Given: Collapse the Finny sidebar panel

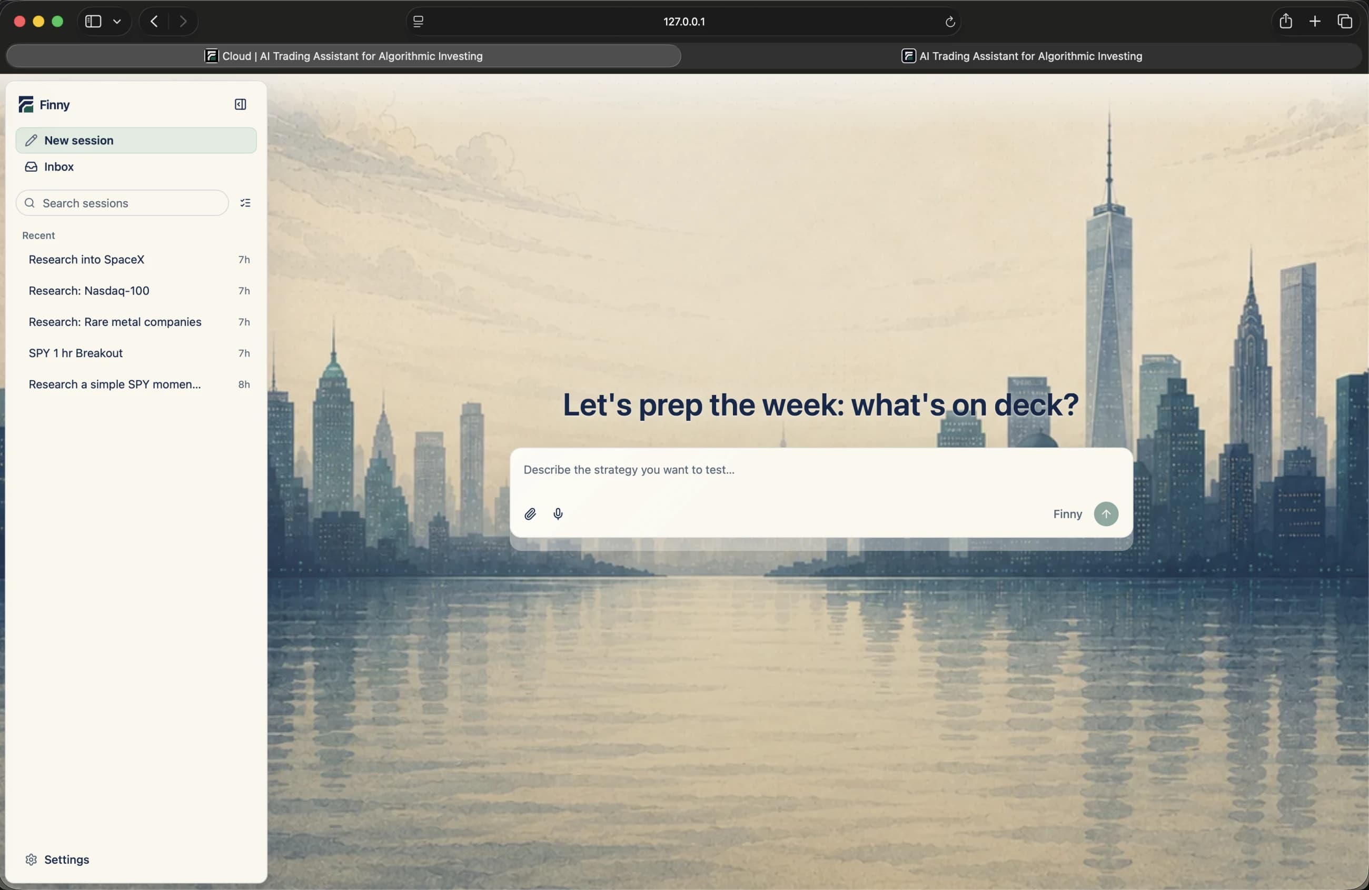Looking at the screenshot, I should point(241,104).
